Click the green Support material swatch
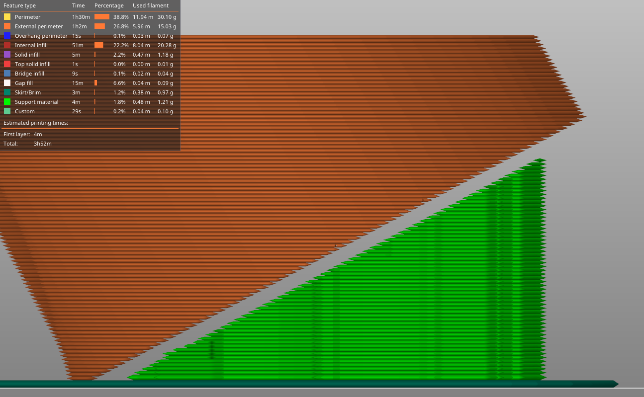The height and width of the screenshot is (397, 644). click(7, 101)
